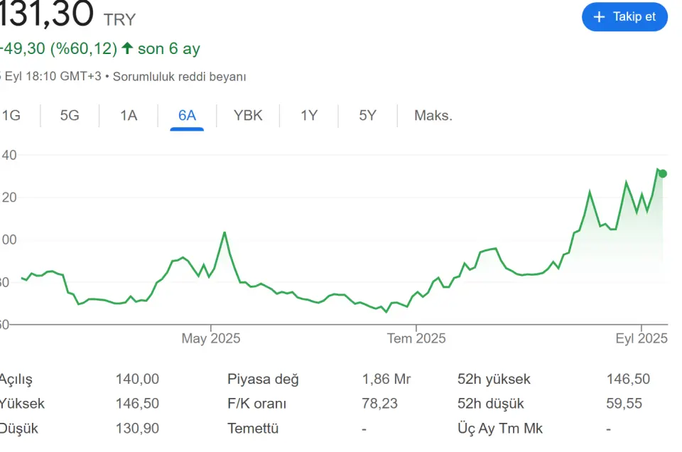The height and width of the screenshot is (452, 682).
Task: Click the 52h yüksek value 146,50
Action: click(628, 379)
